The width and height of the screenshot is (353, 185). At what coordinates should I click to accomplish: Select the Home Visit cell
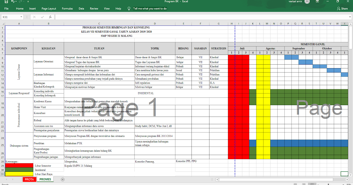49,107
